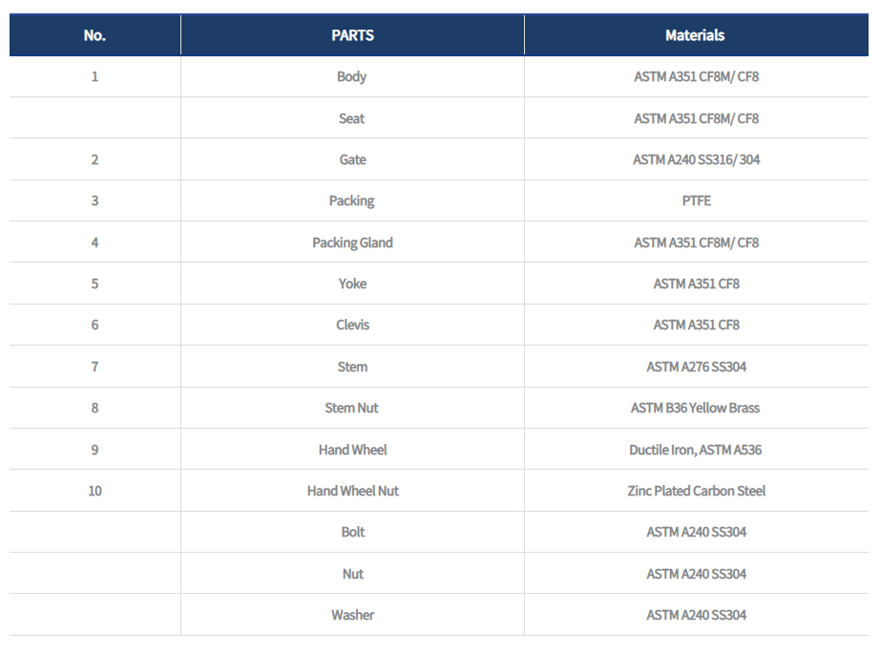Image resolution: width=880 pixels, height=653 pixels.
Task: Select the "Packing Gland" cell
Action: (x=352, y=242)
